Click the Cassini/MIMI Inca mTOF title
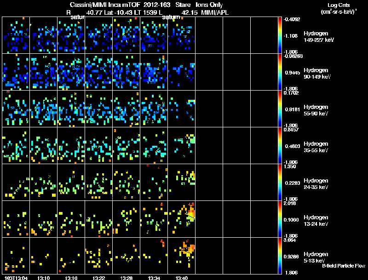The width and height of the screenshot is (368, 280). pyautogui.click(x=105, y=5)
